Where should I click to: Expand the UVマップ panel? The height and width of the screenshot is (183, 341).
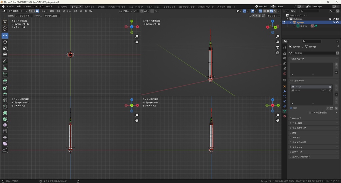296,118
